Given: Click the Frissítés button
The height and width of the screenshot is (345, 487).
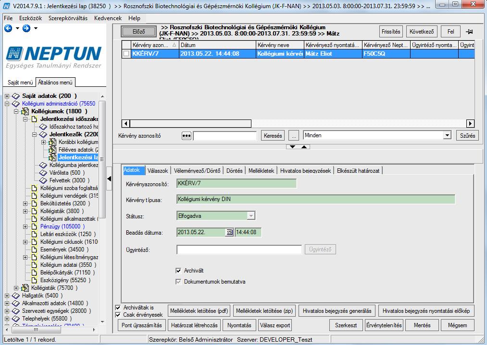Looking at the screenshot, I should [391, 32].
